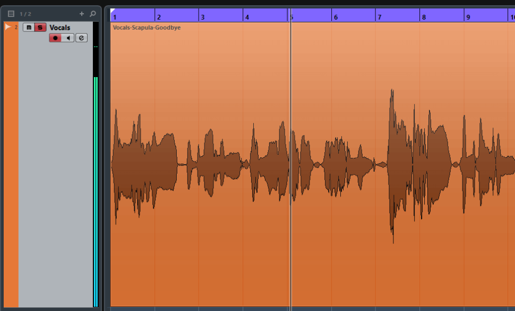Enable monitoring with the speaker icon
515x311 pixels.
click(68, 37)
